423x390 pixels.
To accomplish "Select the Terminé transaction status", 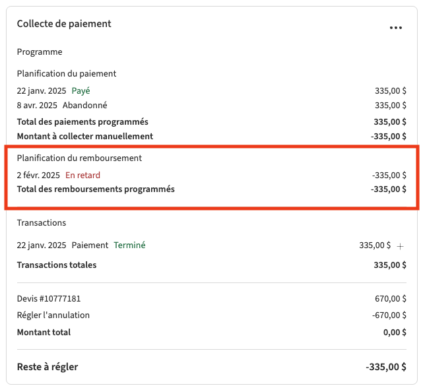I will (x=129, y=245).
